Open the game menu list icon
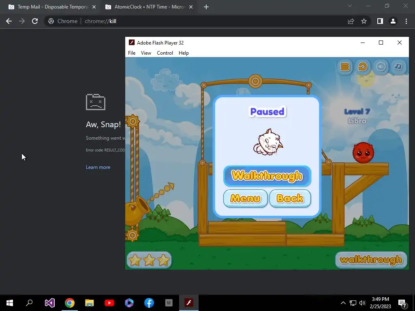The image size is (415, 311). (345, 67)
